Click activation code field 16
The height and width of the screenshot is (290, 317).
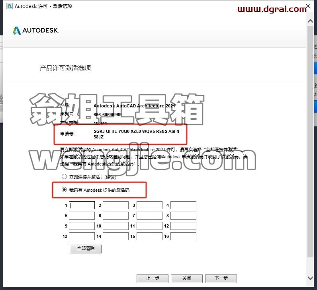pos(183,236)
